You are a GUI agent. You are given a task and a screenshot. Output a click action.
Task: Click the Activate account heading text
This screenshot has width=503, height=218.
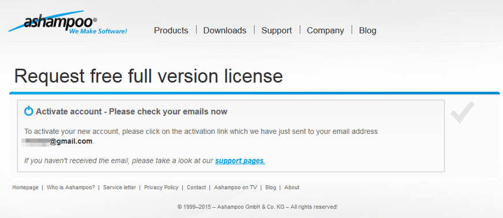coord(132,111)
